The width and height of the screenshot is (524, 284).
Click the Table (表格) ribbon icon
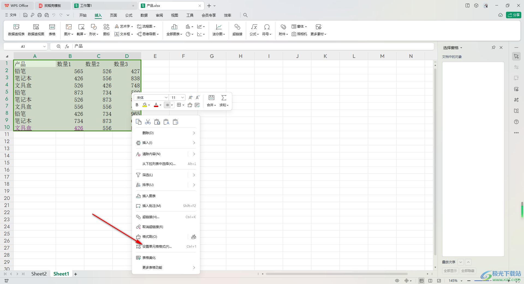52,30
